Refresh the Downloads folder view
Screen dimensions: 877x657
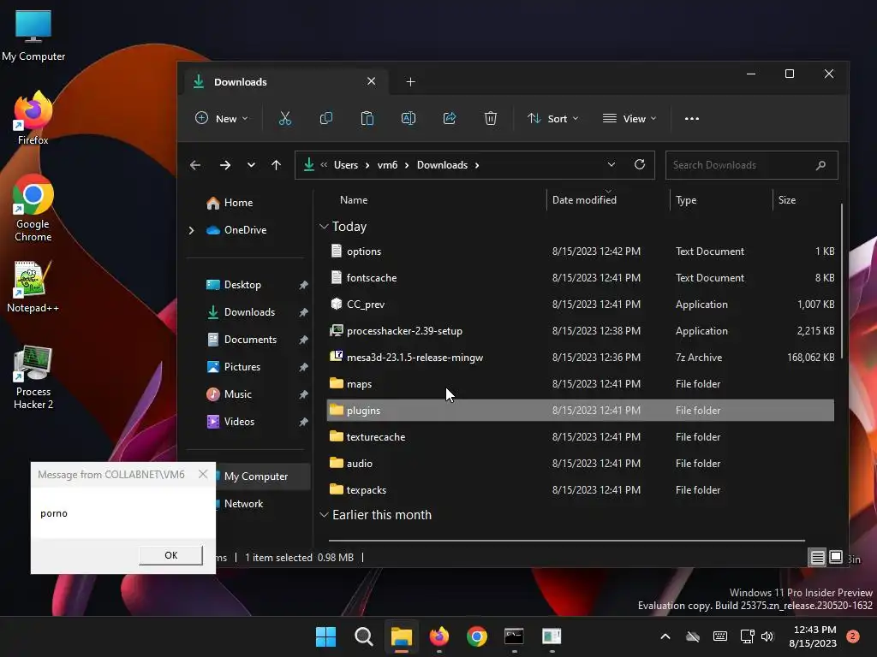[640, 165]
